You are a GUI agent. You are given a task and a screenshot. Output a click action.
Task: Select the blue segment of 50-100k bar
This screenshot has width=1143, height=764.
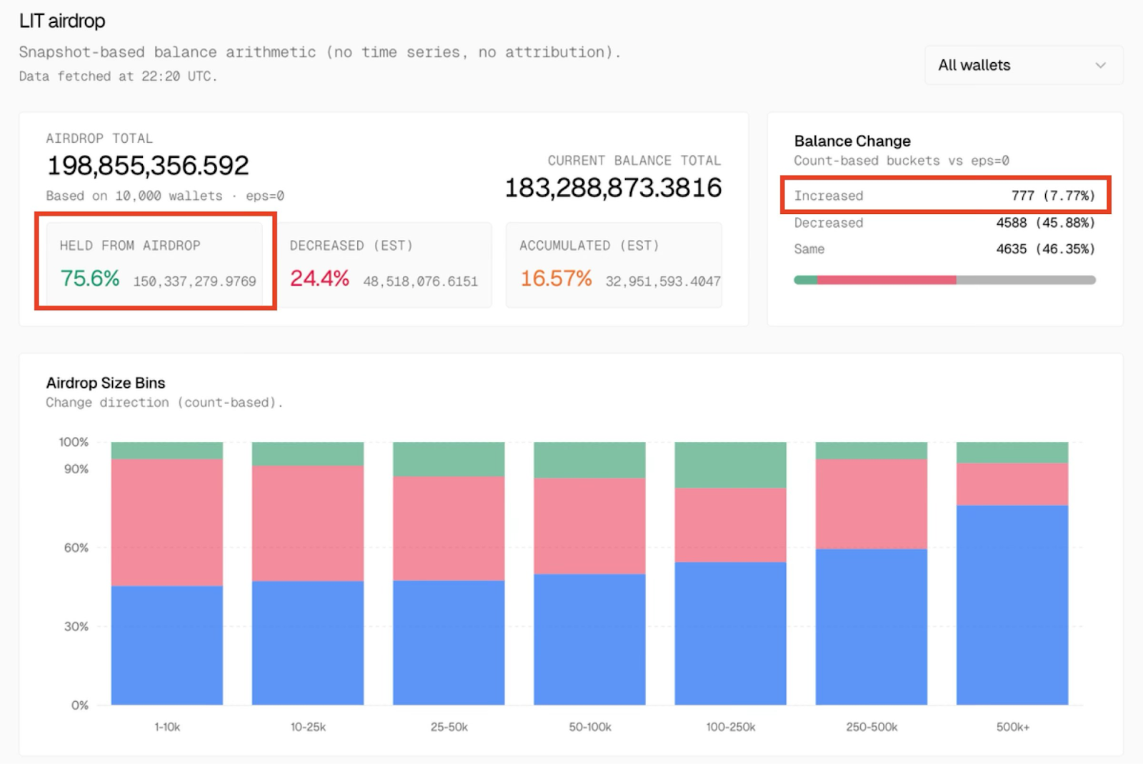(589, 639)
